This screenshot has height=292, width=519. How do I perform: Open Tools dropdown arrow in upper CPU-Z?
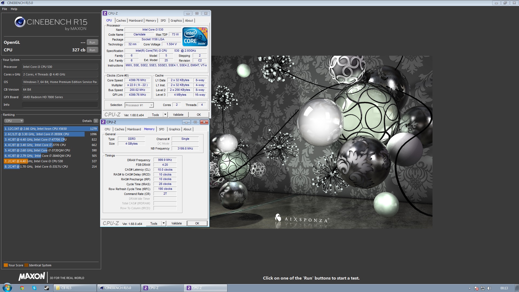point(165,115)
